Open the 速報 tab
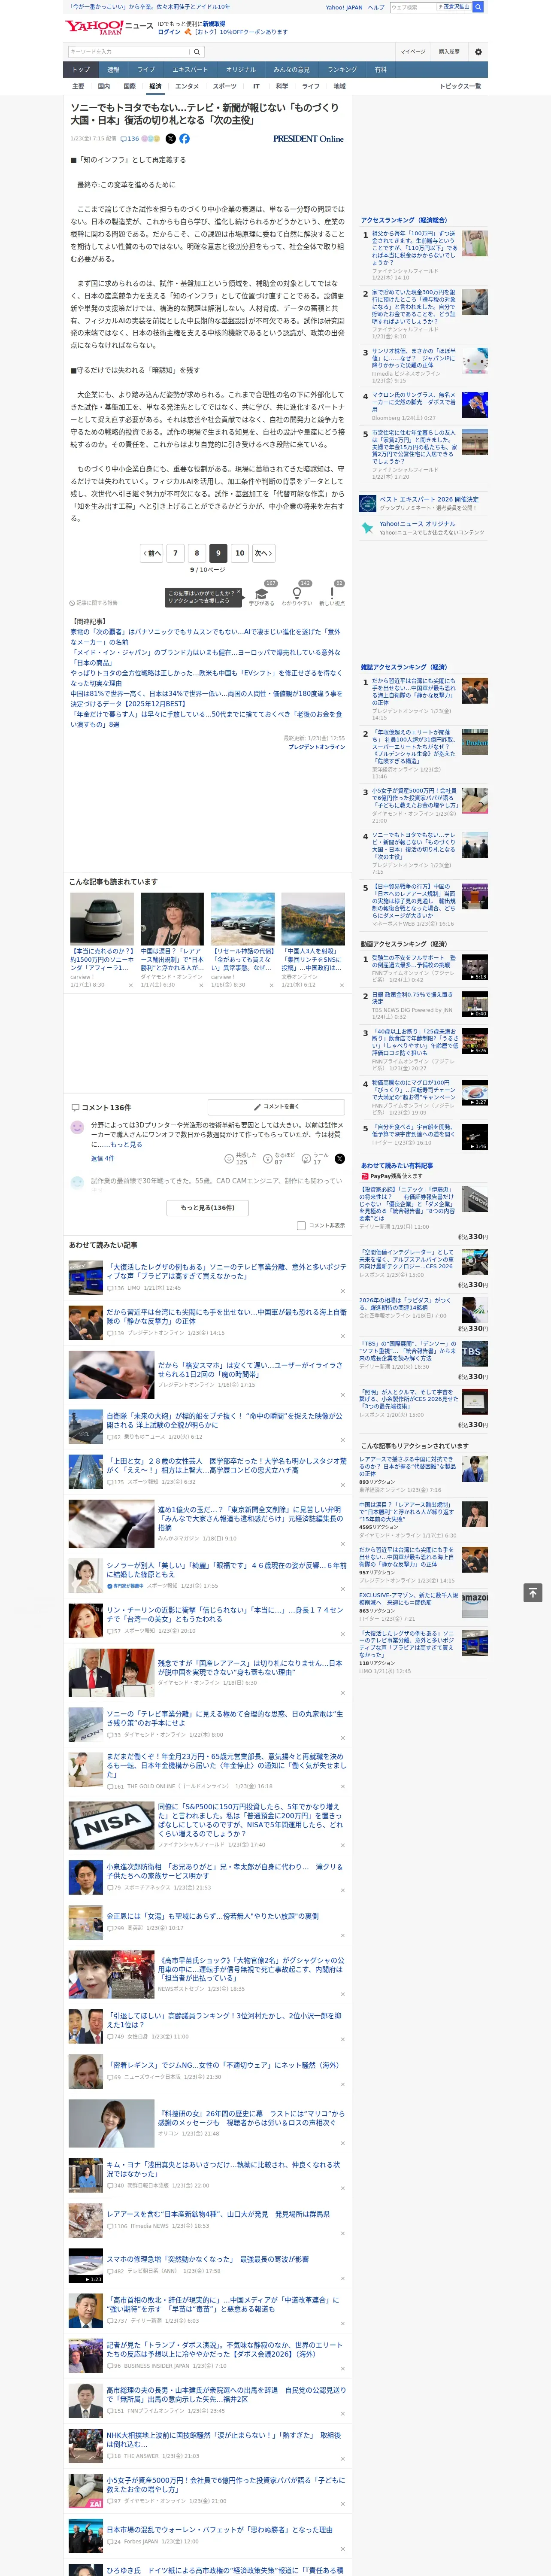This screenshot has width=551, height=2576. coord(113,70)
